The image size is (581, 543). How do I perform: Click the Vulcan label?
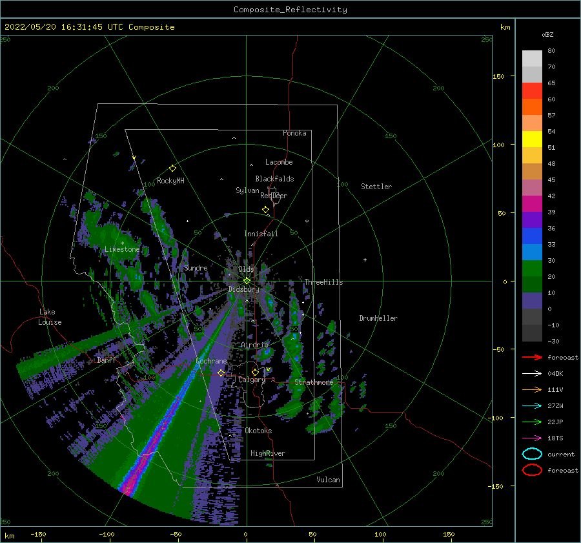(x=329, y=480)
